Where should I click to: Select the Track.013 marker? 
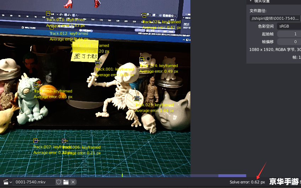click(x=48, y=13)
